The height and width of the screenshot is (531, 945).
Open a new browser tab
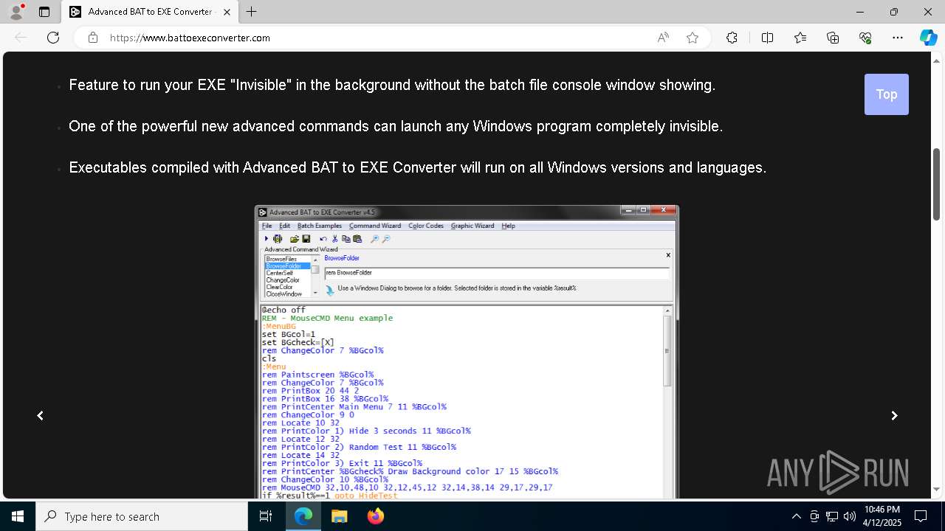pyautogui.click(x=252, y=12)
